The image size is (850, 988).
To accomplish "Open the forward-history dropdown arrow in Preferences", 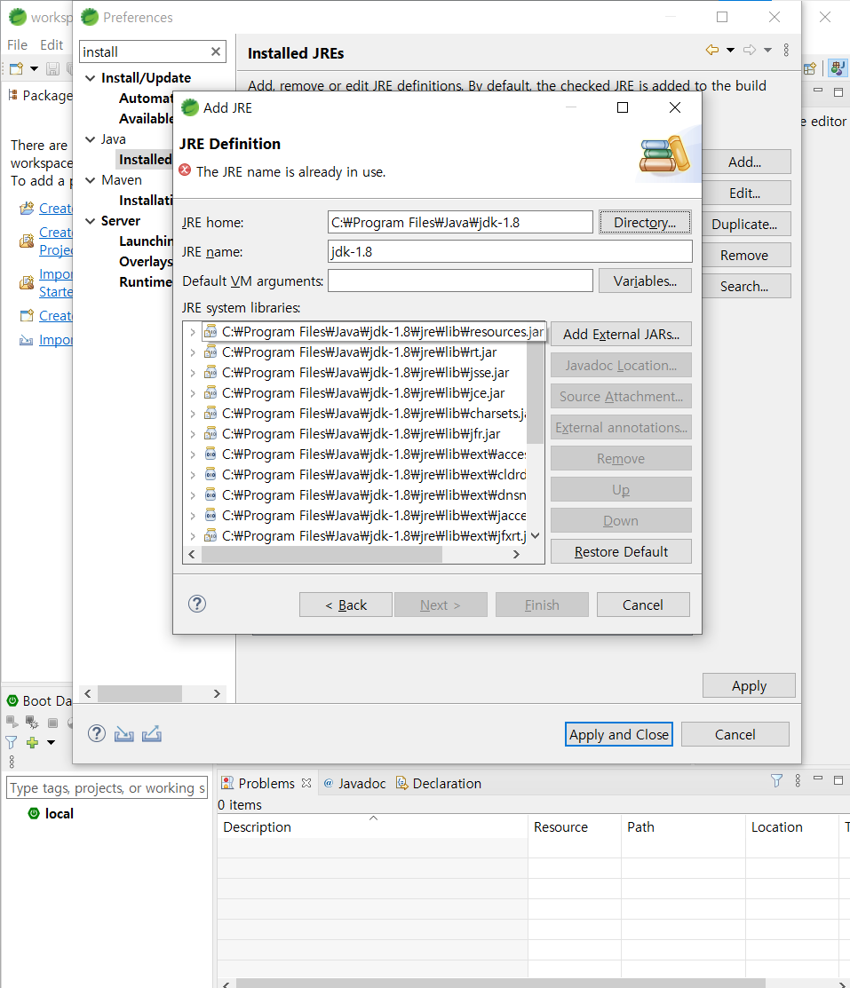I will (767, 50).
